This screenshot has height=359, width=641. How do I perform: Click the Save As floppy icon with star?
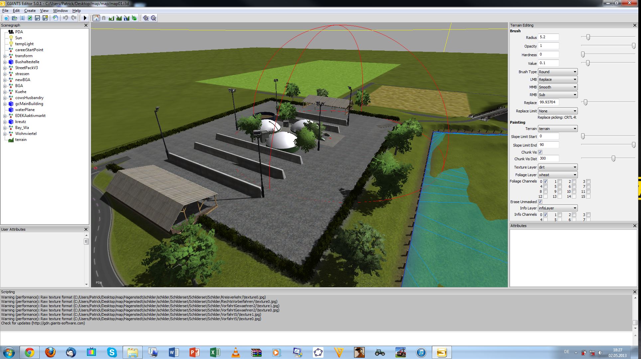click(45, 18)
